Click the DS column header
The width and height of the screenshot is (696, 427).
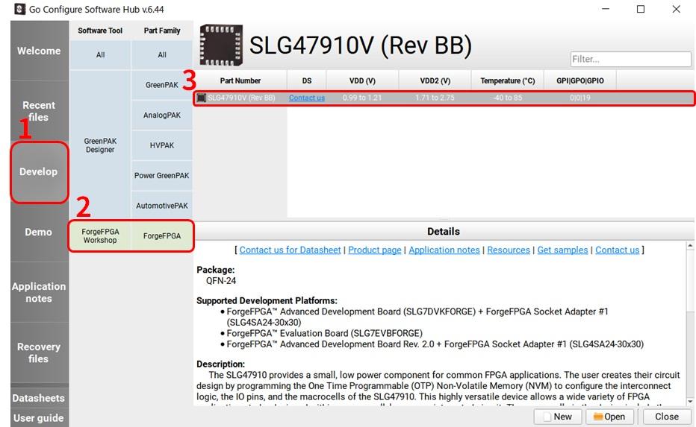[307, 80]
